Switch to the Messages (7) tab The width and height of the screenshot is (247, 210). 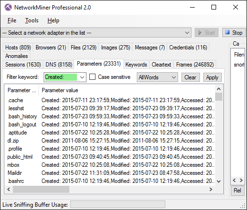[x=150, y=48]
